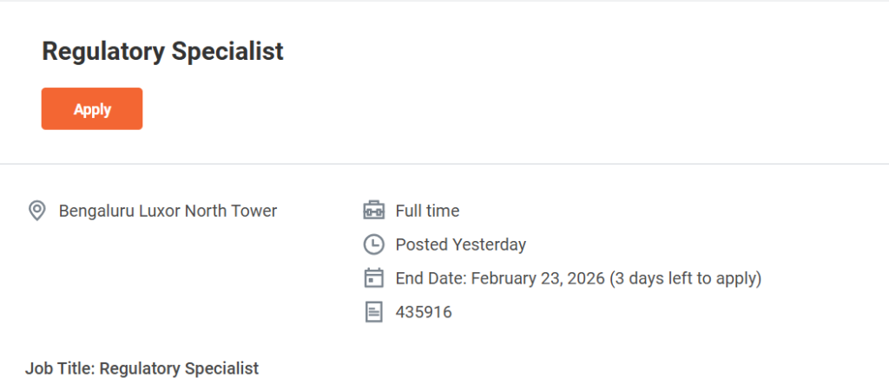This screenshot has width=889, height=391.
Task: Click the document requisition ID icon
Action: coord(373,312)
